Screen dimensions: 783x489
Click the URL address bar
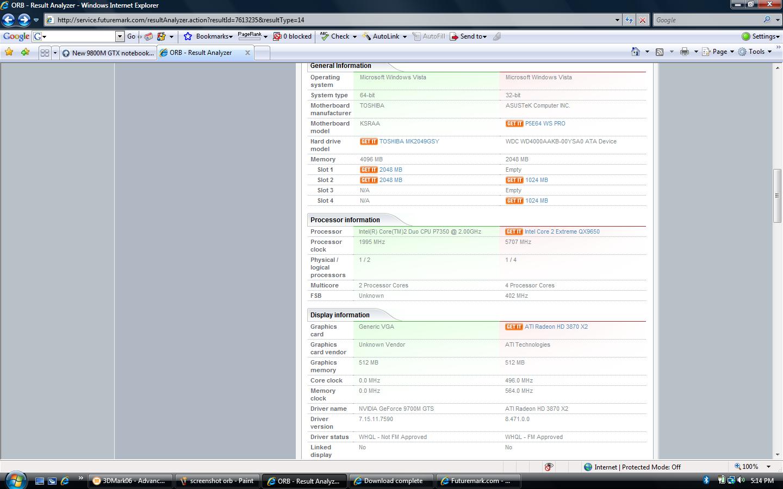click(x=329, y=20)
